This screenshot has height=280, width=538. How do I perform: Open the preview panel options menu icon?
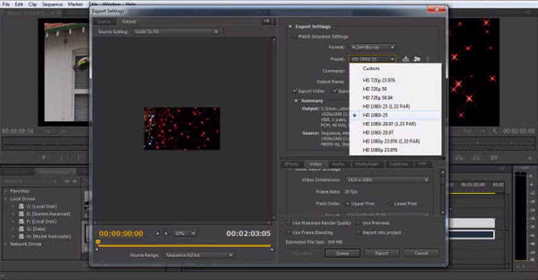click(x=266, y=21)
